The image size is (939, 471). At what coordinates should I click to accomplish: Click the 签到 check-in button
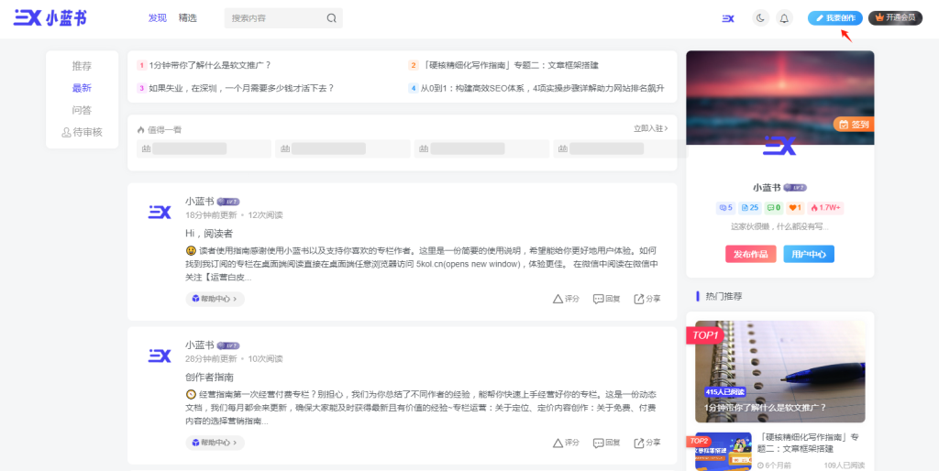[x=854, y=125]
